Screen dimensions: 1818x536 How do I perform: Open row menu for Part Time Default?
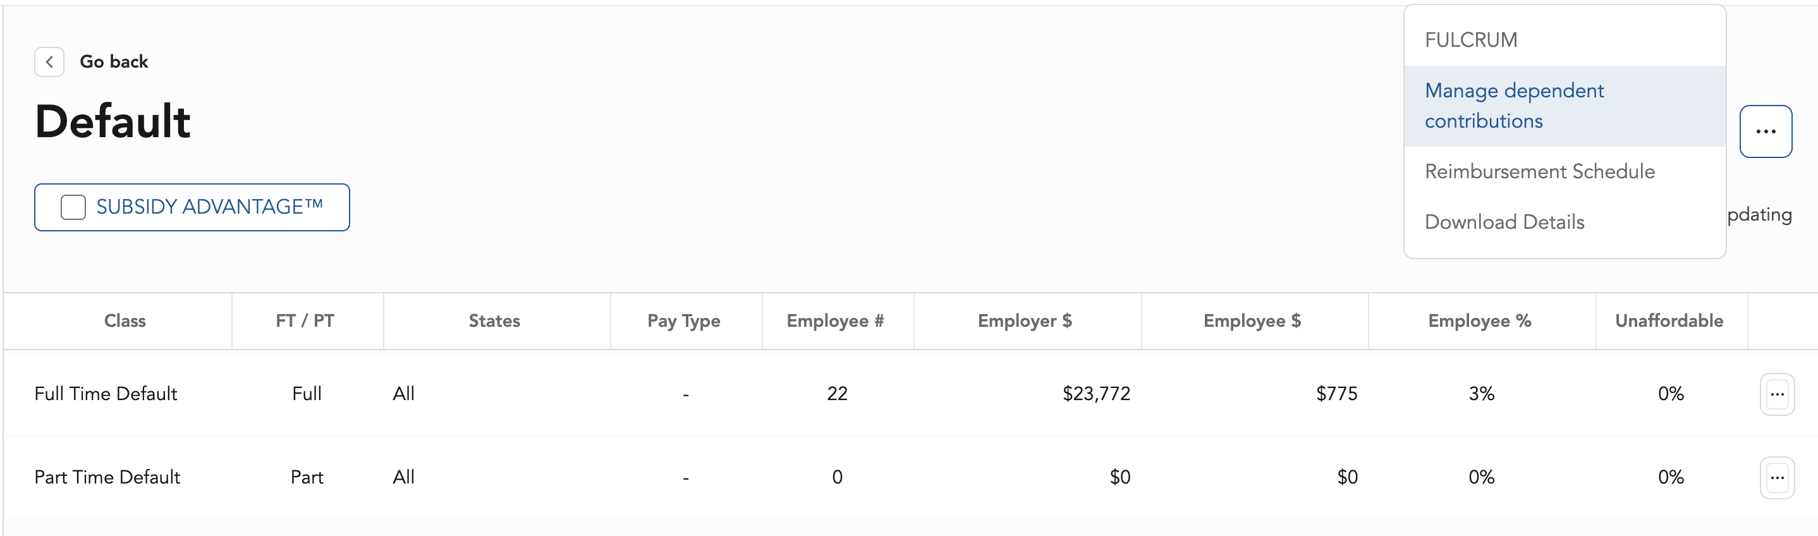(x=1776, y=477)
